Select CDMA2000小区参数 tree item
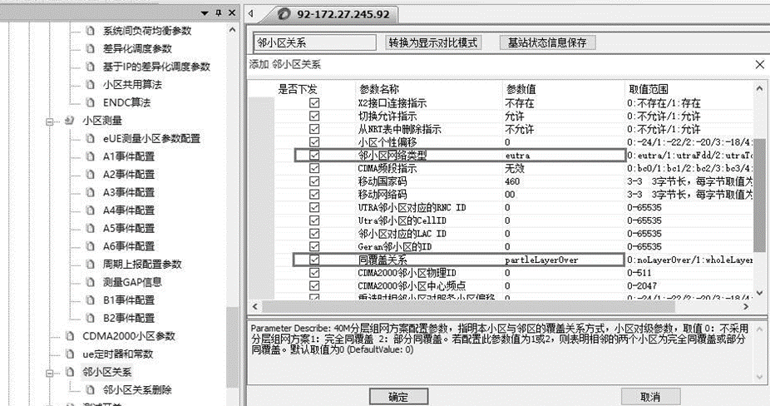The width and height of the screenshot is (770, 406). (x=129, y=336)
